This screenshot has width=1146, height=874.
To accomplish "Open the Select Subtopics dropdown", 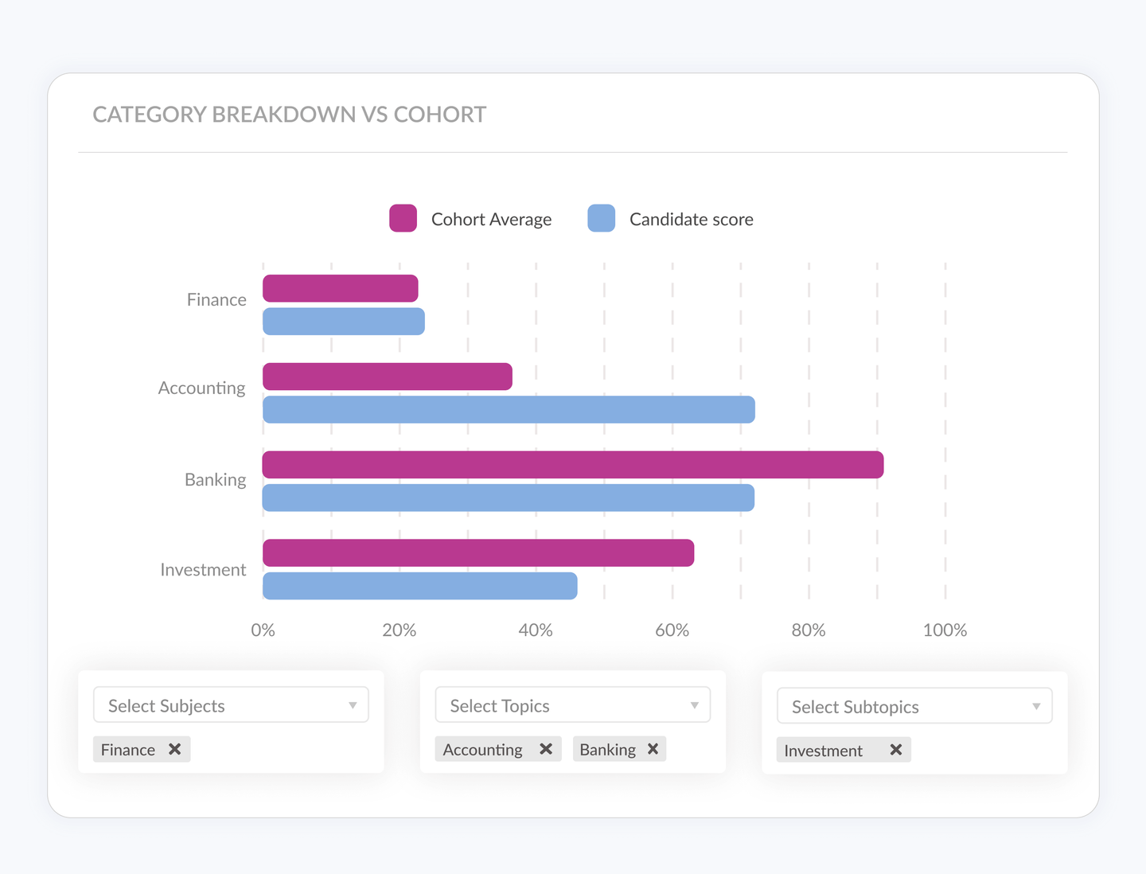I will (x=914, y=705).
